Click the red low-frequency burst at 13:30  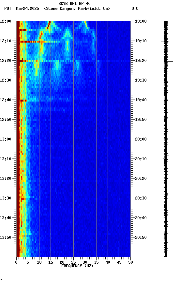(23, 199)
